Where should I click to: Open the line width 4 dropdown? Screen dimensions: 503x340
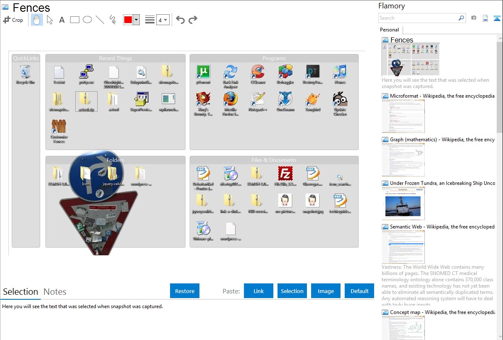[x=162, y=20]
